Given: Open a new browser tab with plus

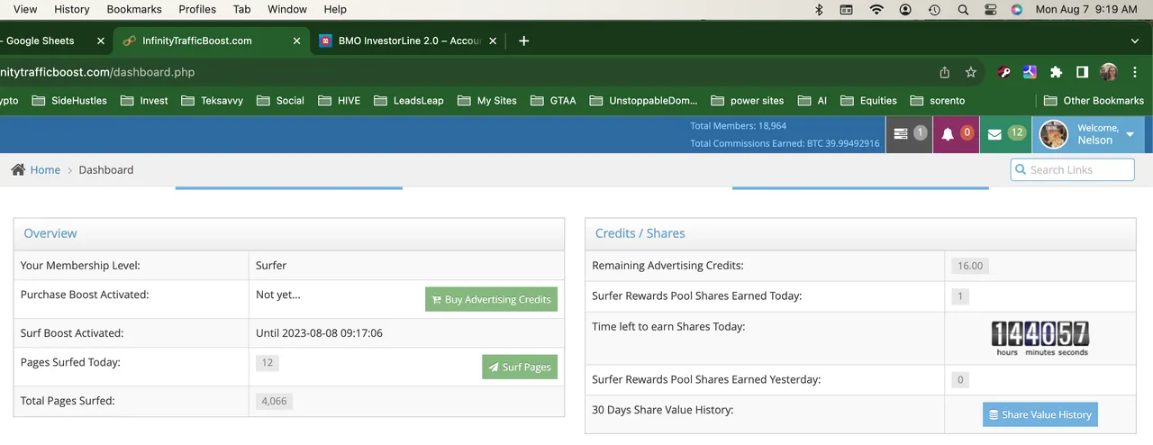Looking at the screenshot, I should [524, 41].
